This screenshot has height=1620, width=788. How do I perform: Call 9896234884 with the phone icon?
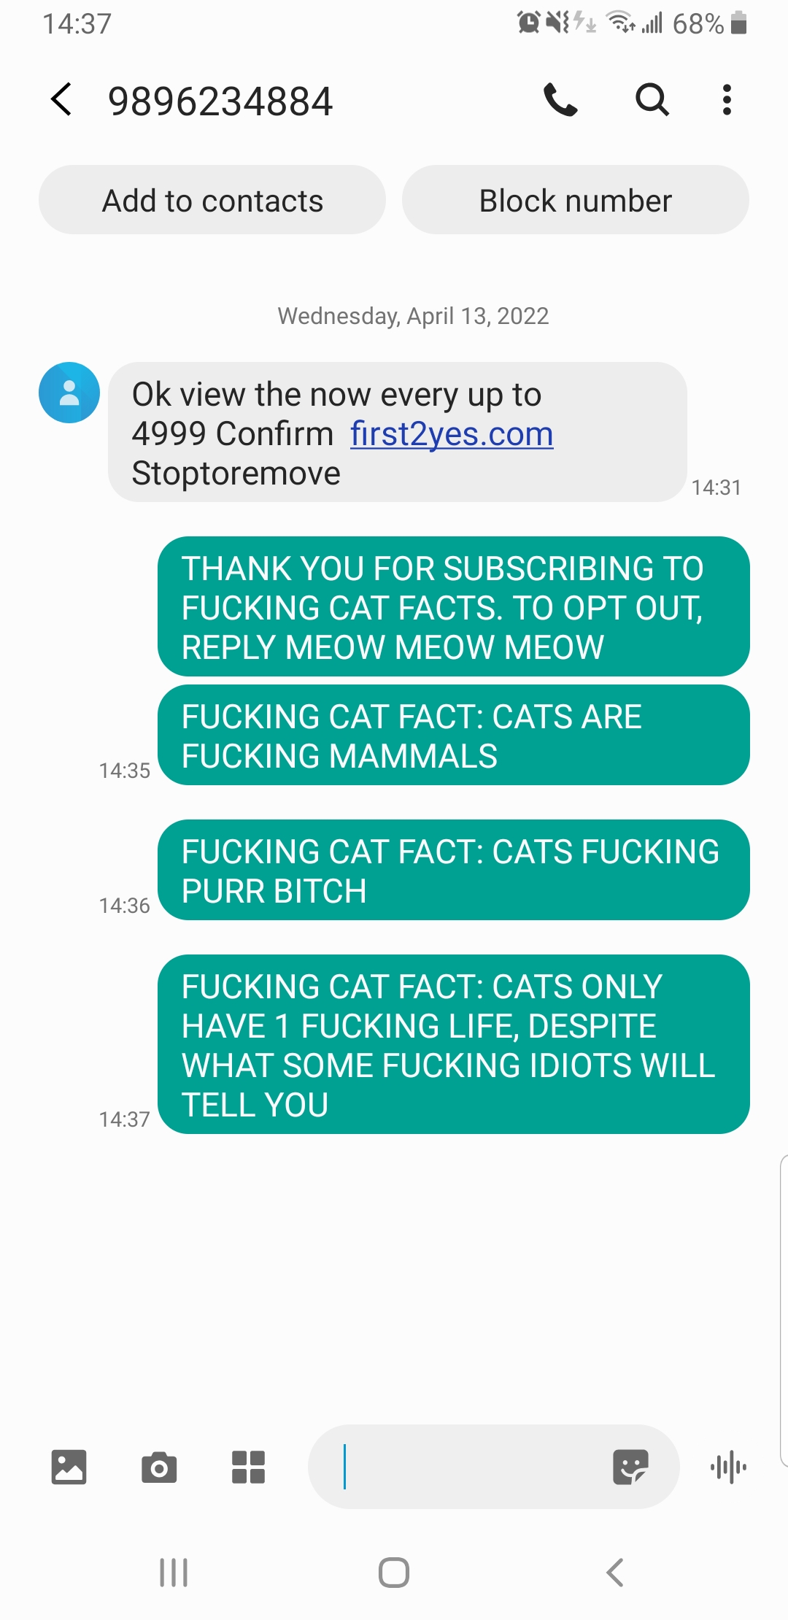(x=560, y=99)
